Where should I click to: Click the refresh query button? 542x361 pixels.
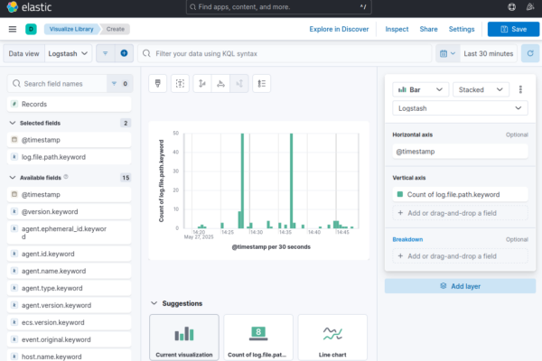tap(530, 53)
